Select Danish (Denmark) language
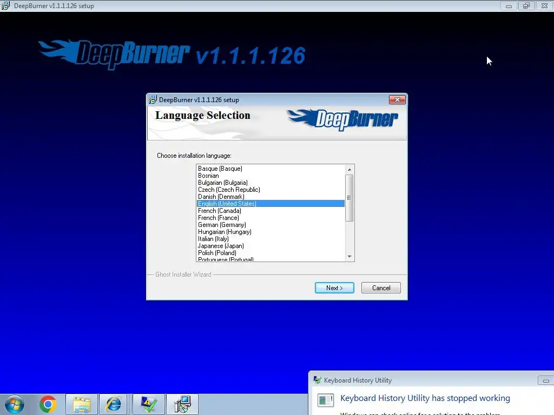This screenshot has width=554, height=415. (x=271, y=197)
